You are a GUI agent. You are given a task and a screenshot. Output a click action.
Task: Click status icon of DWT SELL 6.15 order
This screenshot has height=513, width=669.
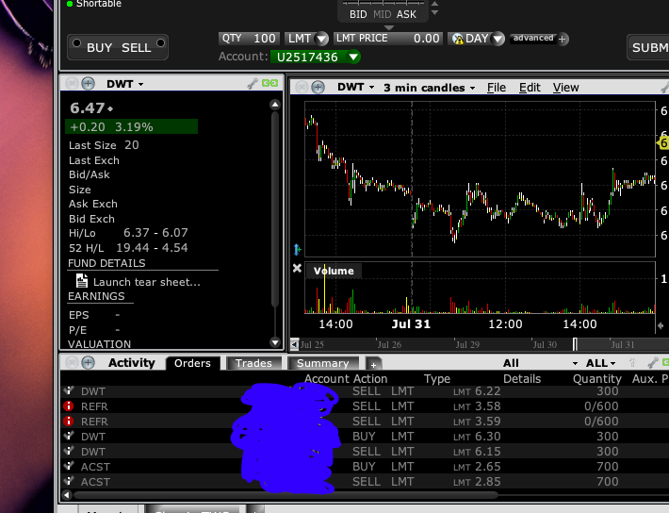[x=69, y=451]
